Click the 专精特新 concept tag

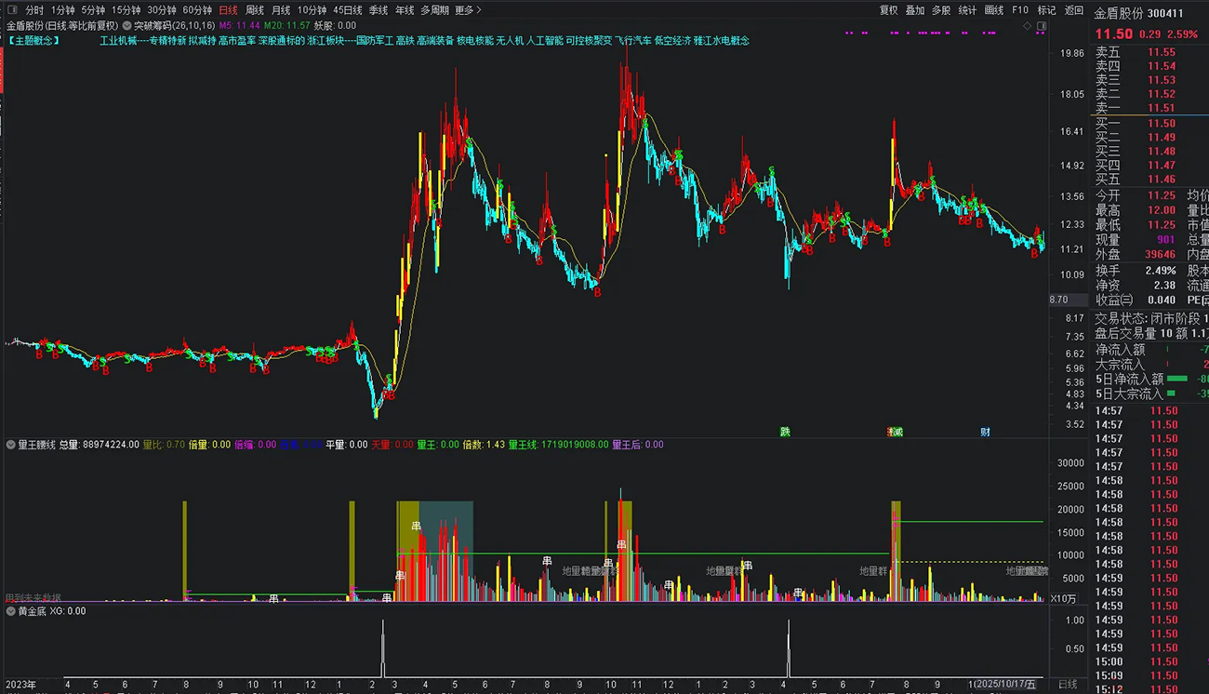pos(167,40)
